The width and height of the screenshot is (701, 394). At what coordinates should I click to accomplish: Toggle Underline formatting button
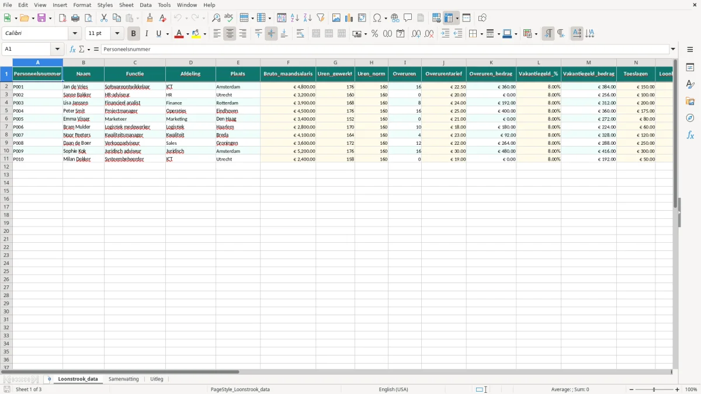[x=158, y=34]
